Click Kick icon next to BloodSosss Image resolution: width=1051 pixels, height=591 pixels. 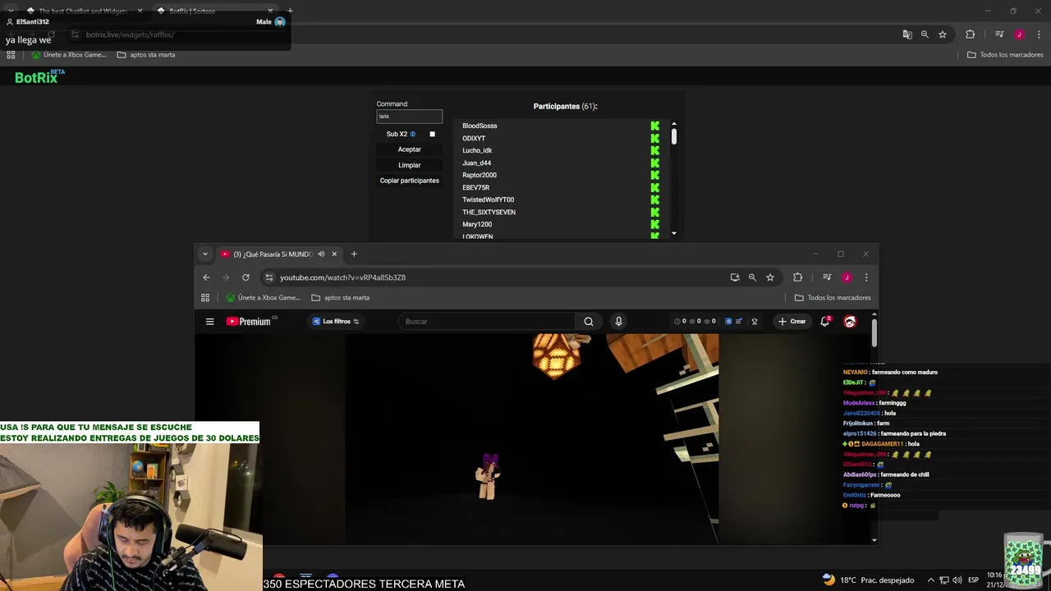[x=655, y=126]
